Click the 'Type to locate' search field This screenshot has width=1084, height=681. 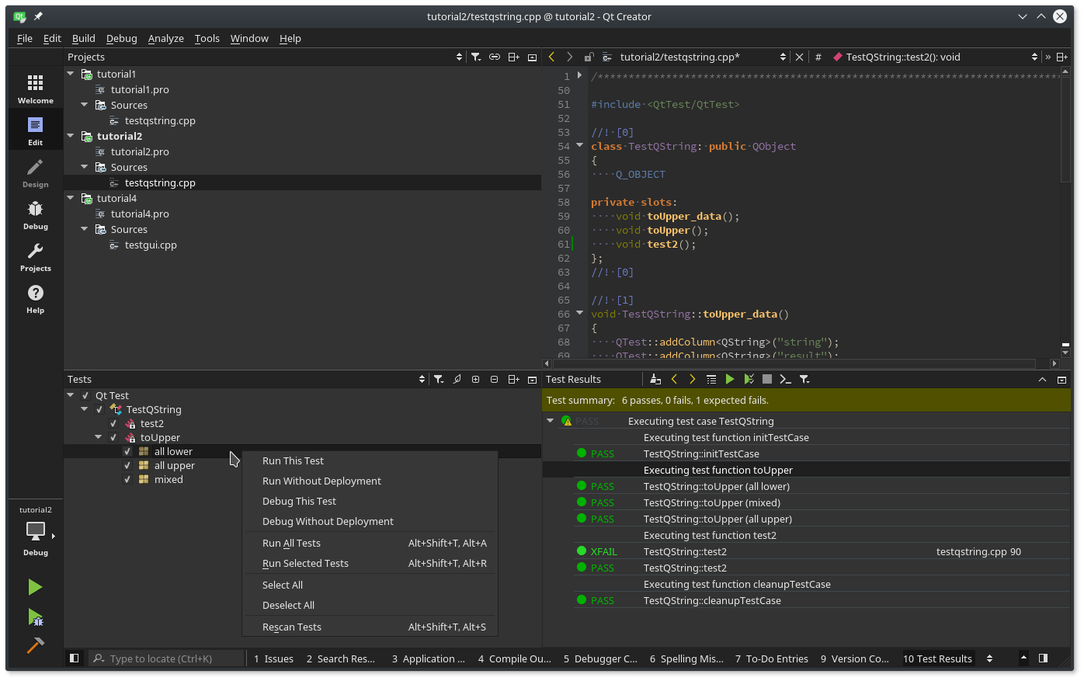tap(166, 658)
